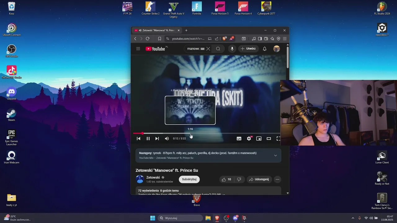The height and width of the screenshot is (223, 397).
Task: Open Brave Leo AI sparkle icon
Action: pos(272,39)
